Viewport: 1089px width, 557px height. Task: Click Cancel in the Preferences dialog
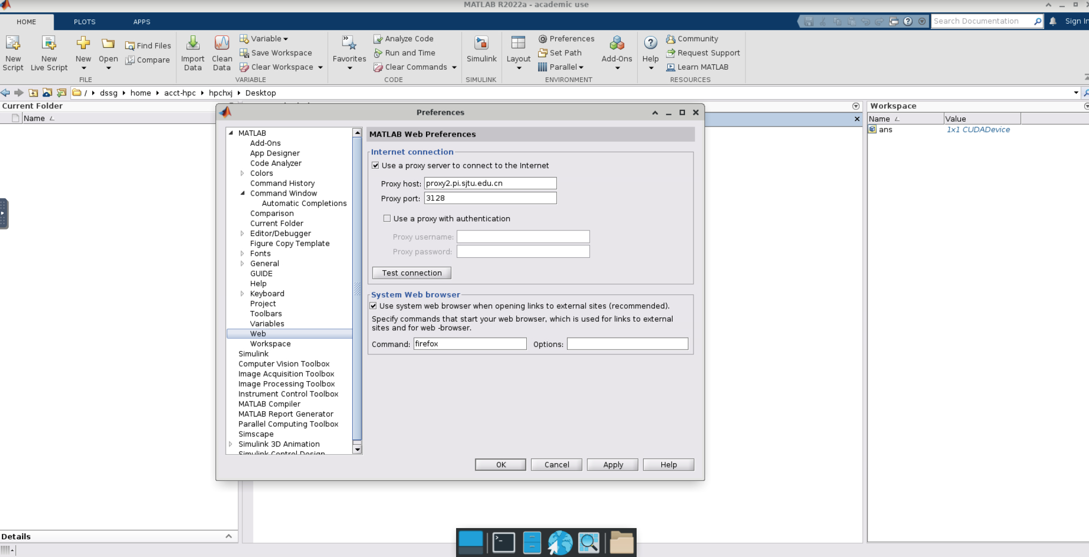click(x=557, y=465)
